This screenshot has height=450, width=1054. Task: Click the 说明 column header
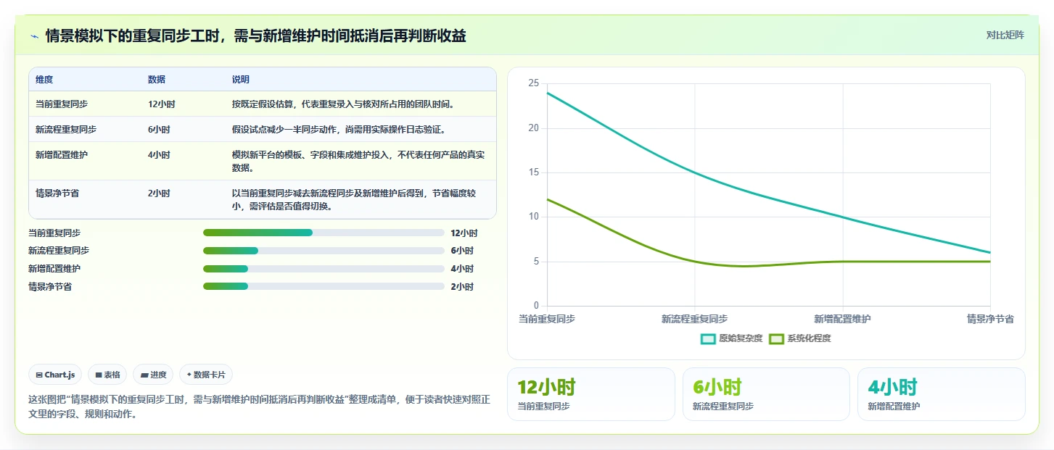tap(241, 79)
